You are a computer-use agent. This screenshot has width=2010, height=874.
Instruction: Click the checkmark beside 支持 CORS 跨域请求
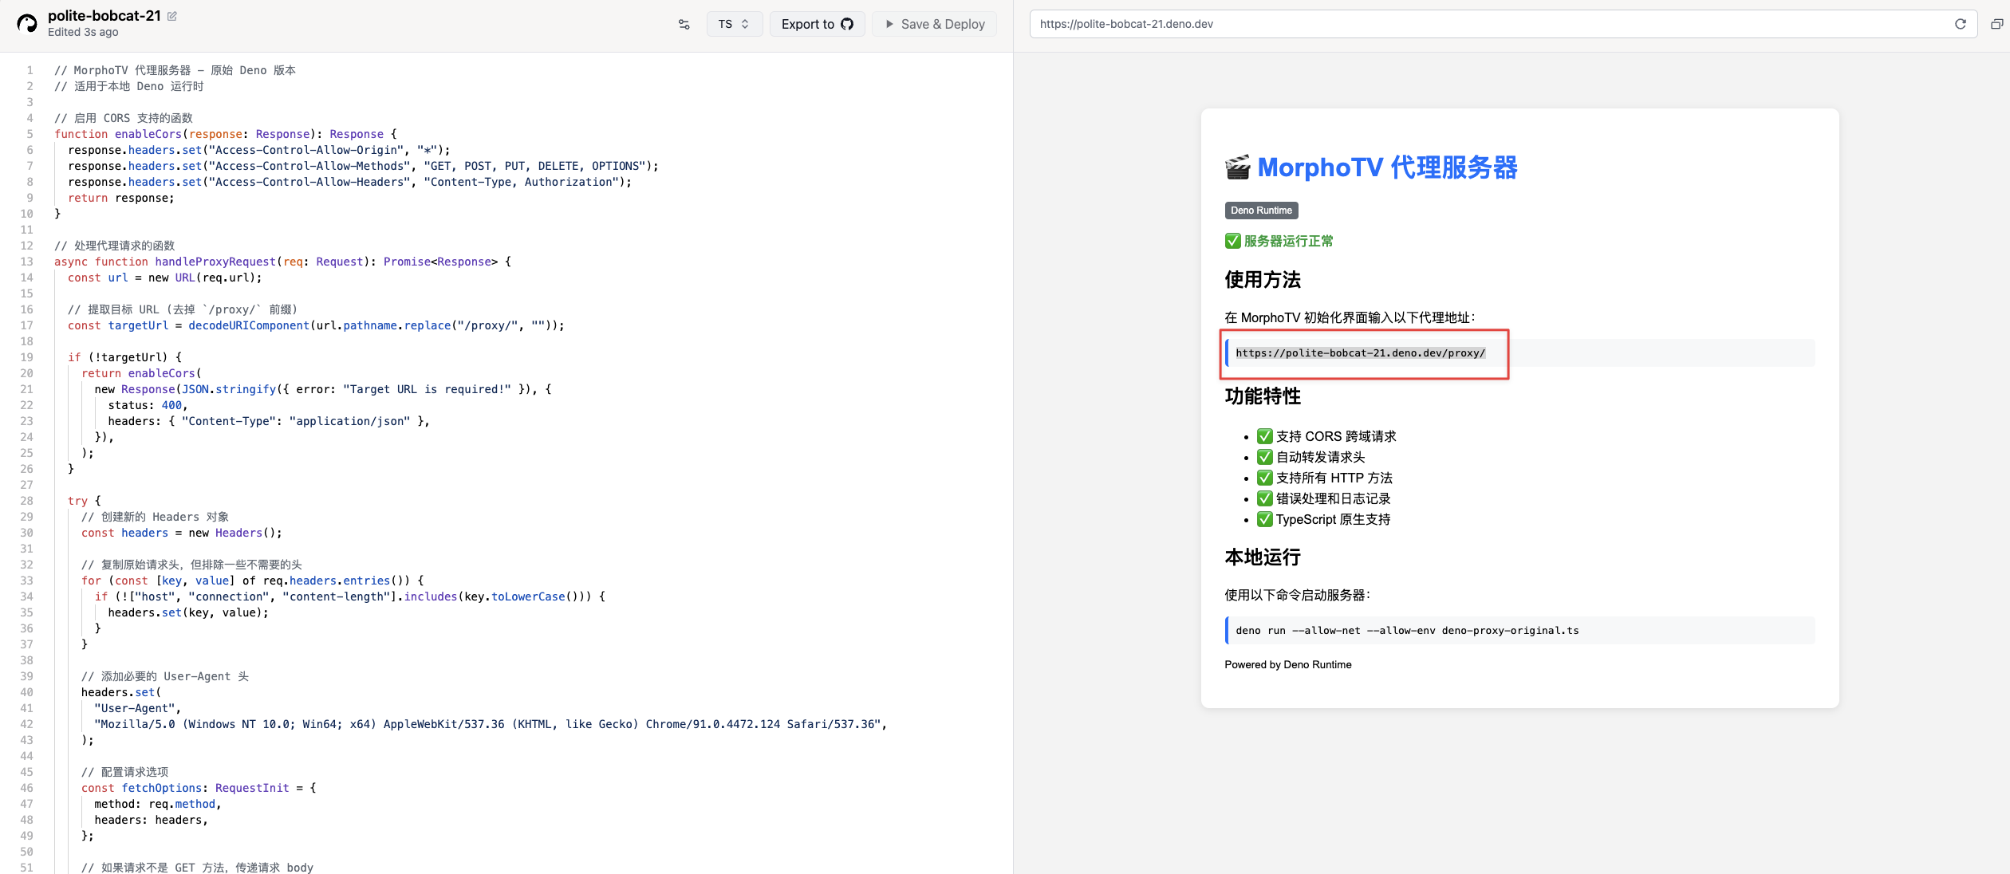tap(1265, 436)
